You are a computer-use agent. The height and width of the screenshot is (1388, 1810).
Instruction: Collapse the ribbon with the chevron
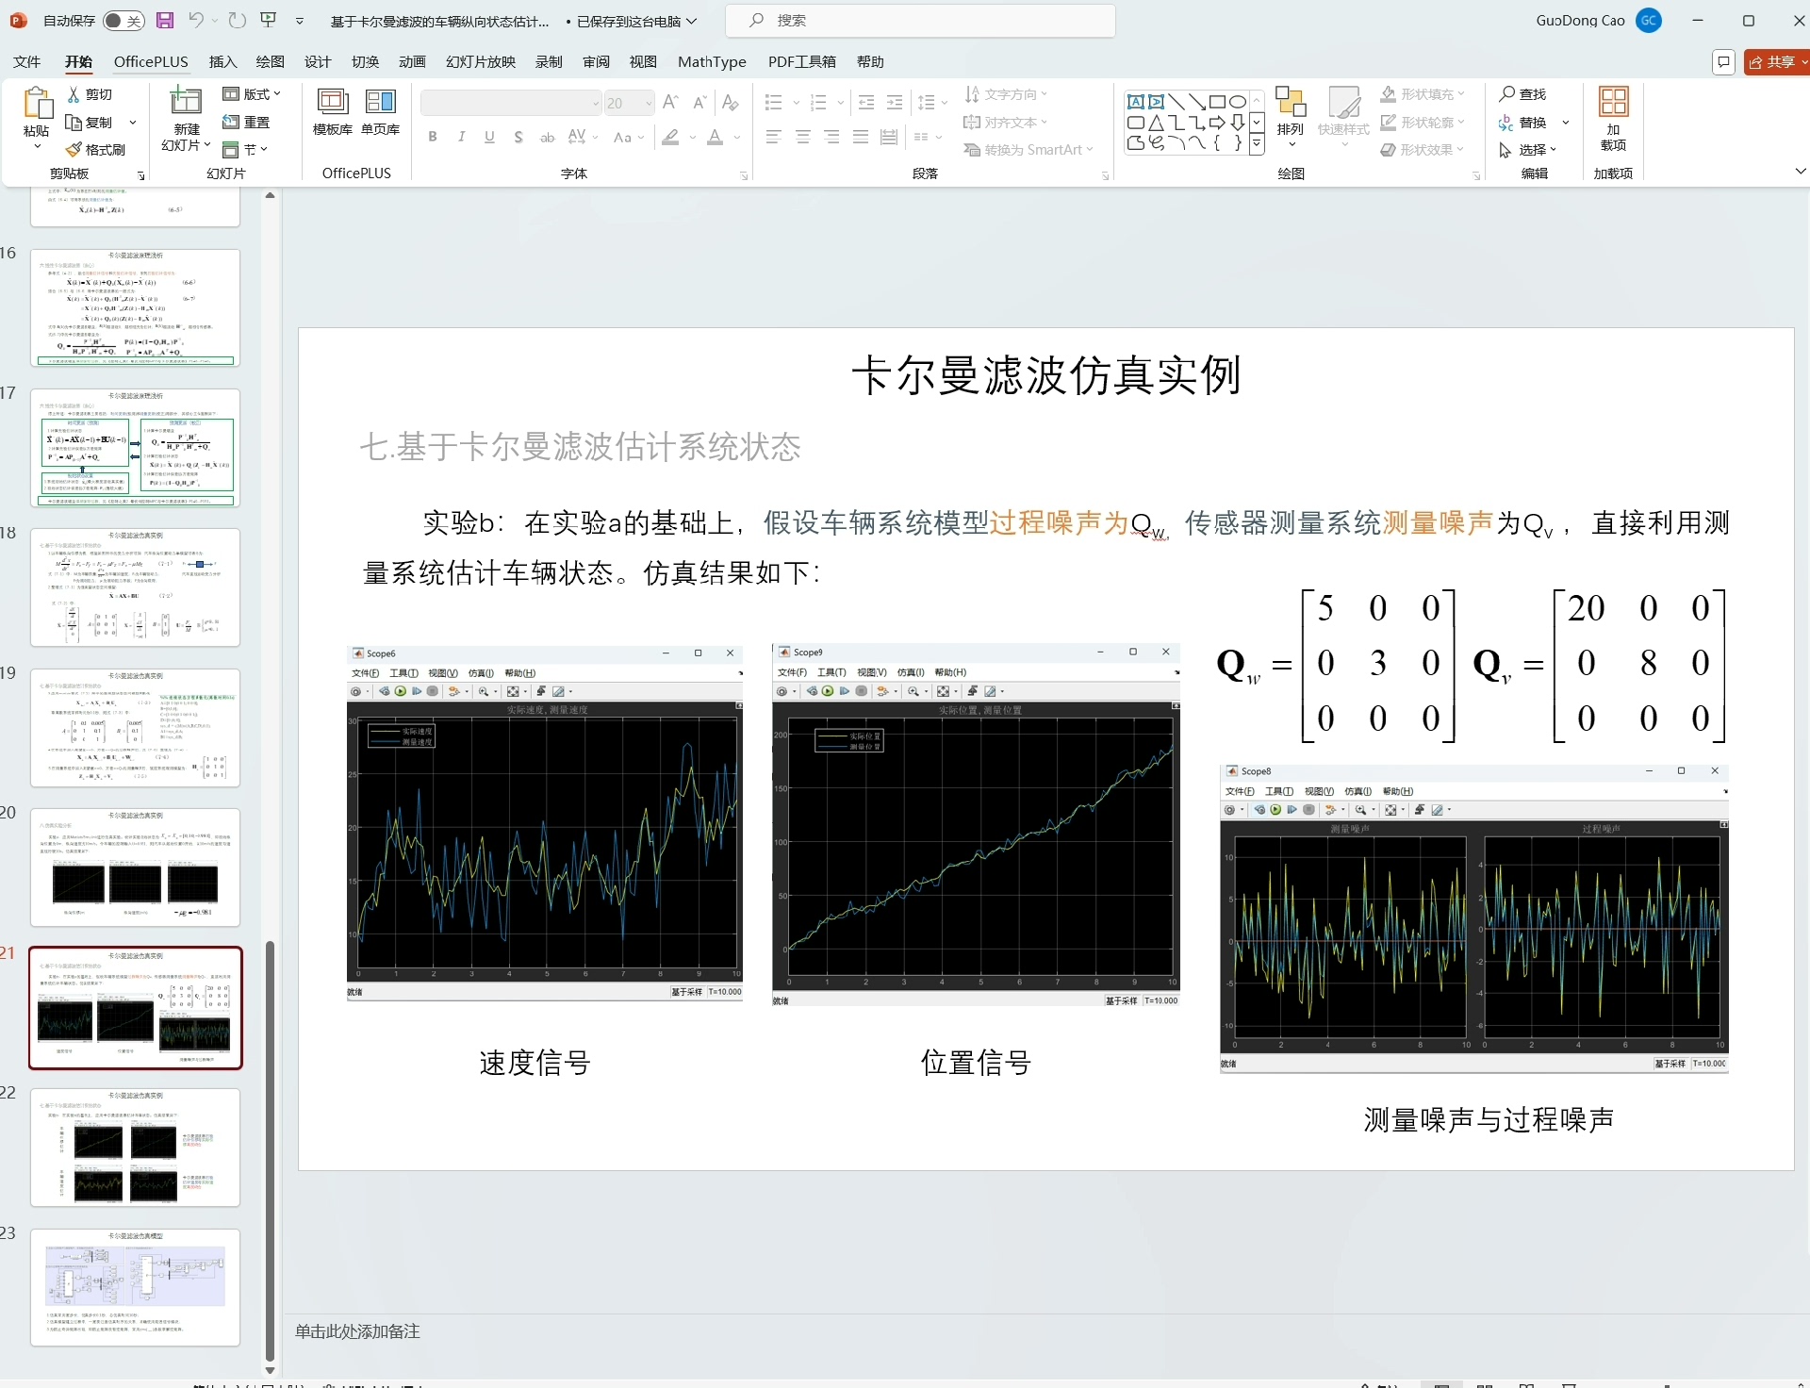pyautogui.click(x=1800, y=172)
